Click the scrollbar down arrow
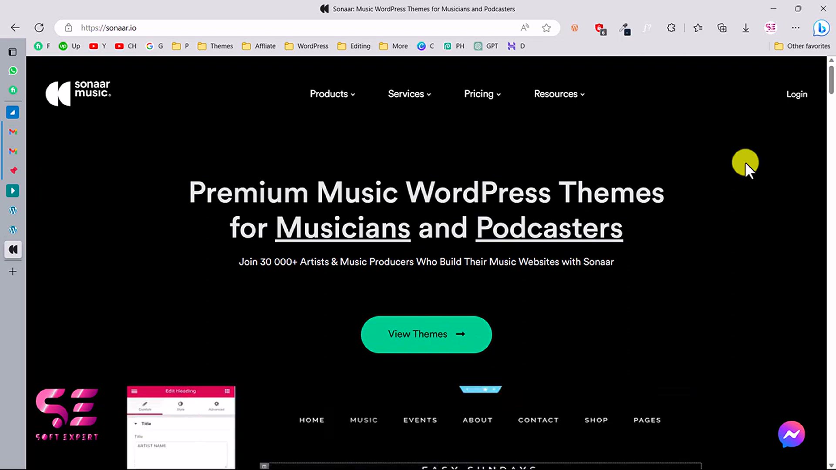The width and height of the screenshot is (836, 470). click(x=831, y=465)
